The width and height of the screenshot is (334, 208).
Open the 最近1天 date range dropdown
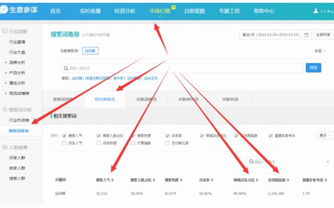[270, 35]
